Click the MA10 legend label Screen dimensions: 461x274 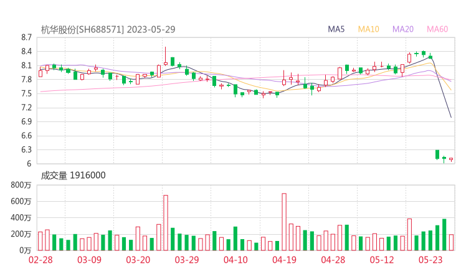(368, 29)
